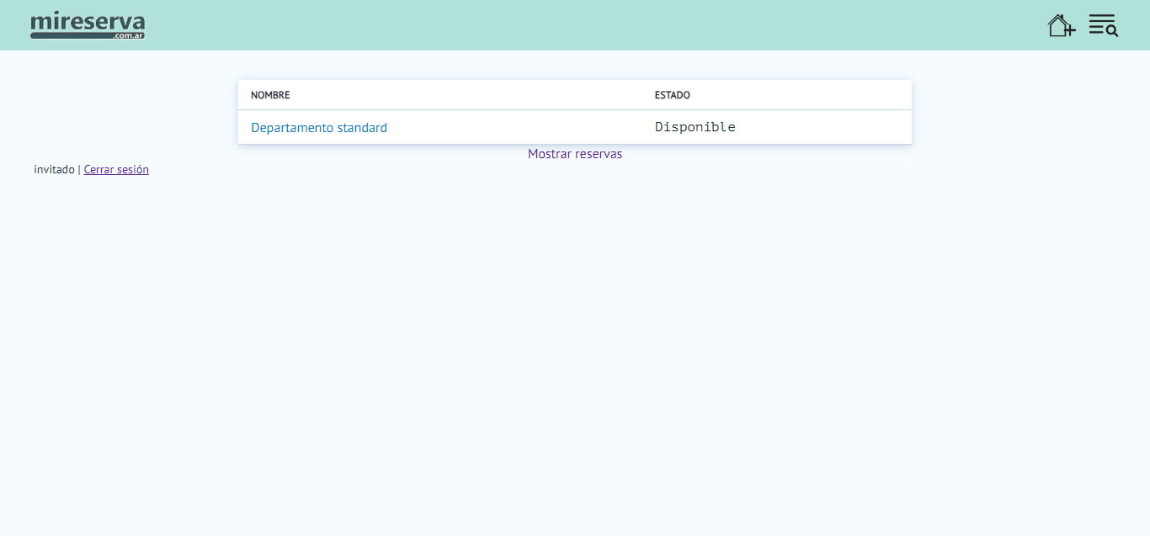1150x536 pixels.
Task: Click the row gap between Departamento standard and Disponible
Action: (522, 128)
